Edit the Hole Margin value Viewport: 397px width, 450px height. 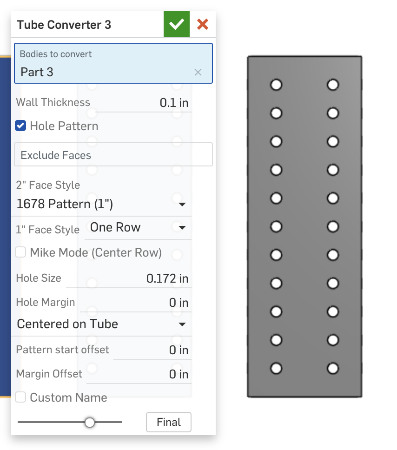tap(136, 303)
